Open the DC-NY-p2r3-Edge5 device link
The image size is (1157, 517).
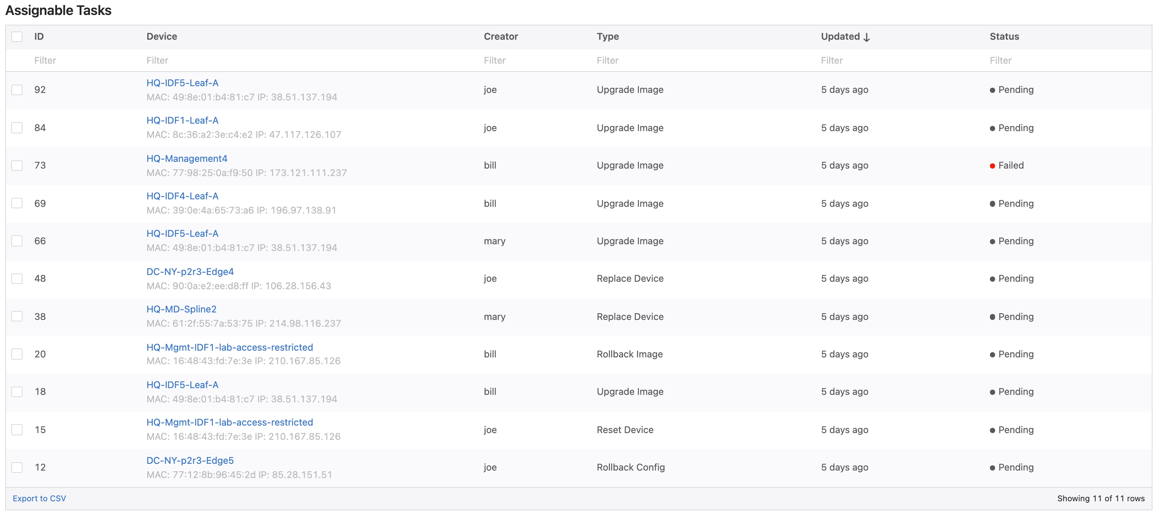coord(190,460)
